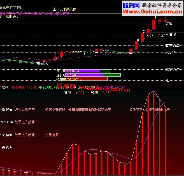Select the 支撑38.2 support label

(172, 45)
